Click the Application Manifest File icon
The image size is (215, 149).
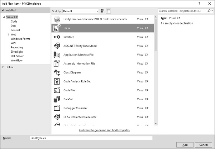point(57,55)
